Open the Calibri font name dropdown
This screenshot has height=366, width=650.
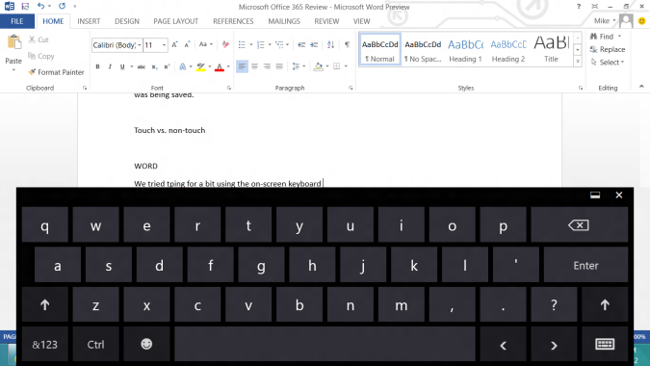pos(140,44)
